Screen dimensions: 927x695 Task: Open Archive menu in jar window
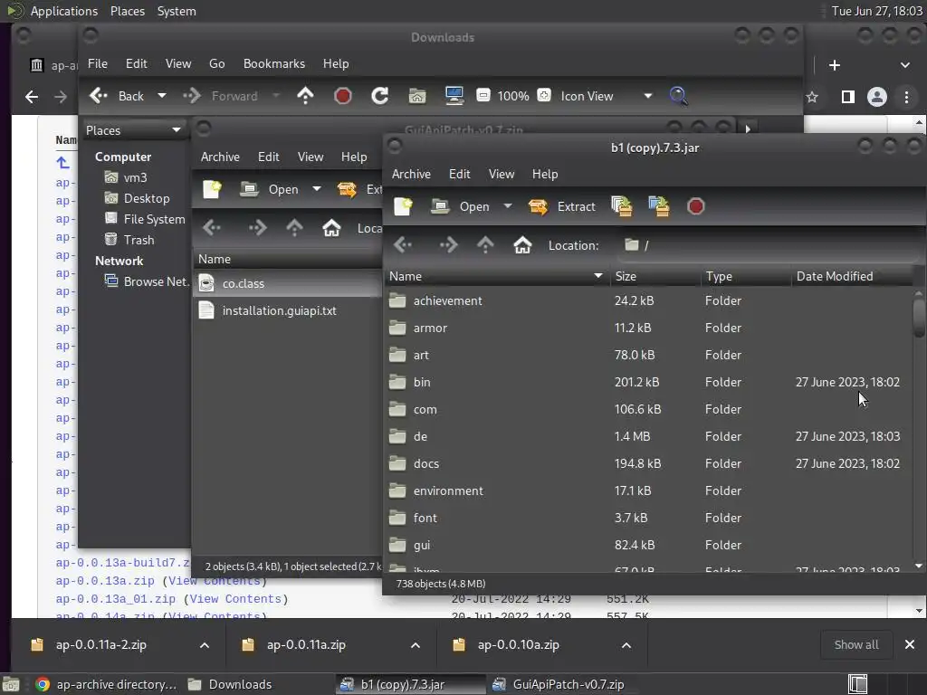pos(411,174)
